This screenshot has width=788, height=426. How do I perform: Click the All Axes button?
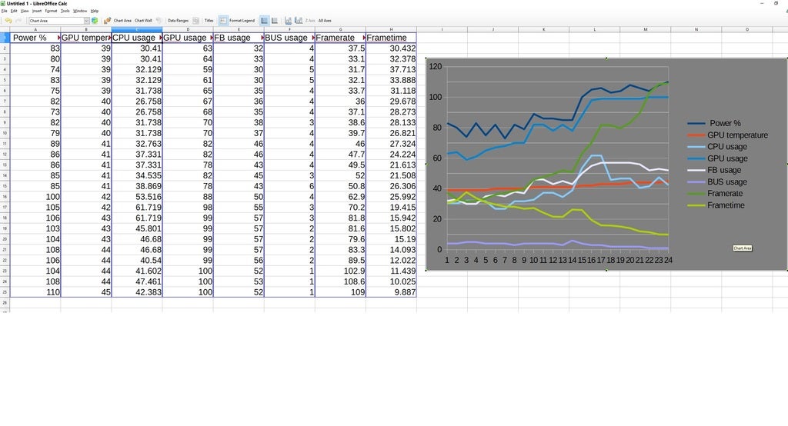pyautogui.click(x=325, y=21)
